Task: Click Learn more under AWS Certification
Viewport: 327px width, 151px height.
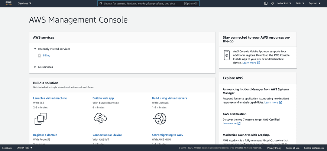Action: point(230,123)
